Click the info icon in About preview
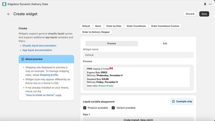The width and height of the screenshot is (215, 121). click(23, 59)
